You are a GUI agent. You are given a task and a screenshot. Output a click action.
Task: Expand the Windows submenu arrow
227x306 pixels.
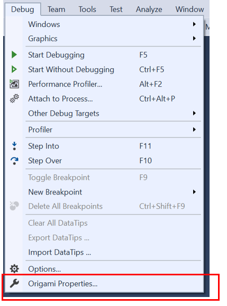[x=194, y=24]
